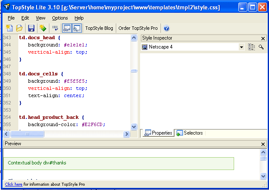Click vertical-align: top on line 345
This screenshot has width=269, height=190.
(57, 52)
